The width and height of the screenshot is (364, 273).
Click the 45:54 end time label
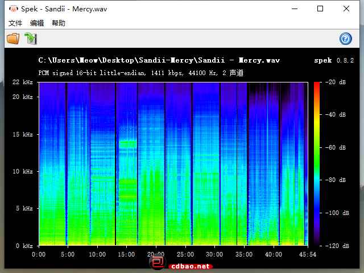[x=308, y=254]
